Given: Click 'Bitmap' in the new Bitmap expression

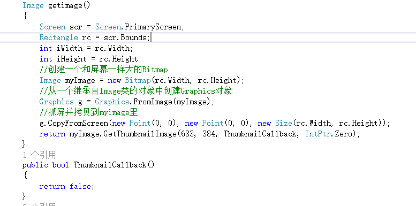Looking at the screenshot, I should 138,80.
